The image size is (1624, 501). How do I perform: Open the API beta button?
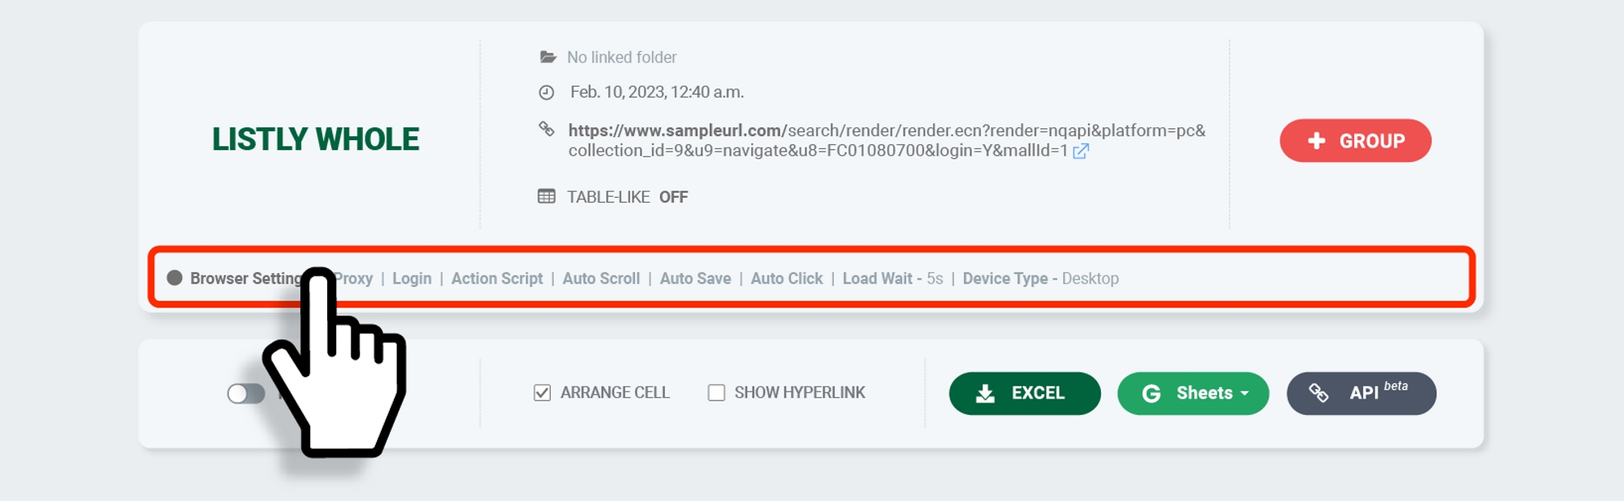[x=1361, y=394]
